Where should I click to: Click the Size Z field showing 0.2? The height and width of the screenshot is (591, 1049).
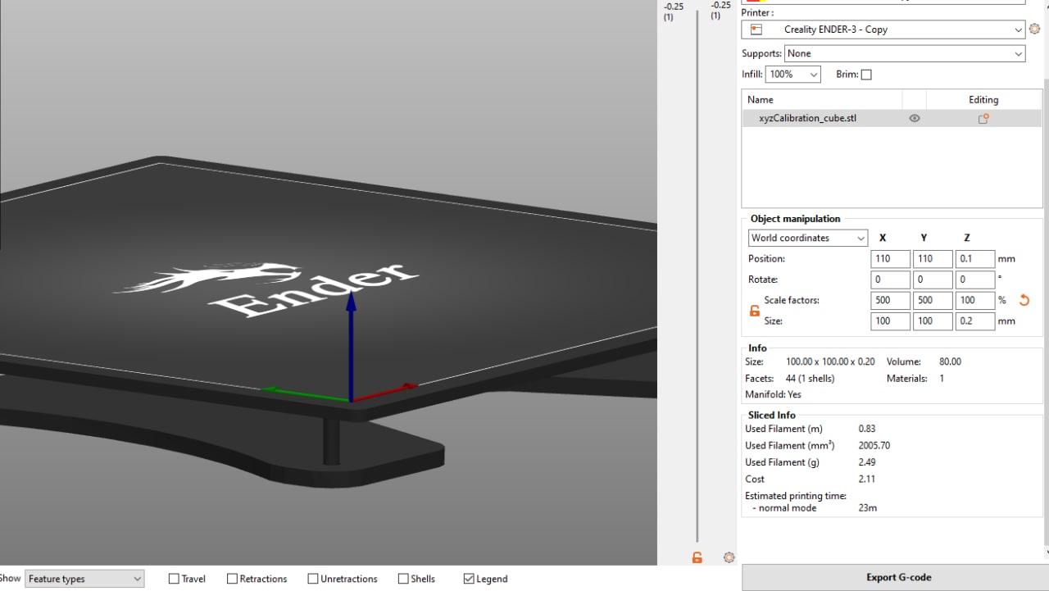(x=975, y=321)
